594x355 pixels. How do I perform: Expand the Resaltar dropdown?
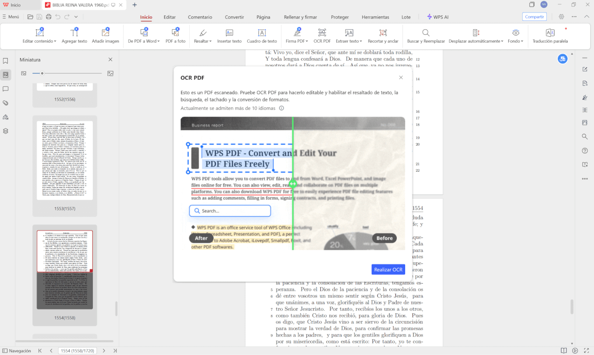(203, 41)
